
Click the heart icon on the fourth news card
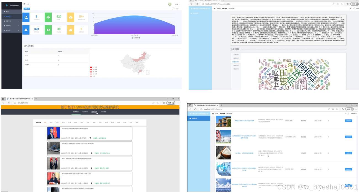(x=91, y=183)
